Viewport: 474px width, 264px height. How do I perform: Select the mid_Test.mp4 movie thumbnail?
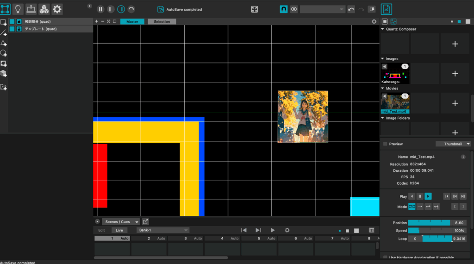[x=394, y=102]
